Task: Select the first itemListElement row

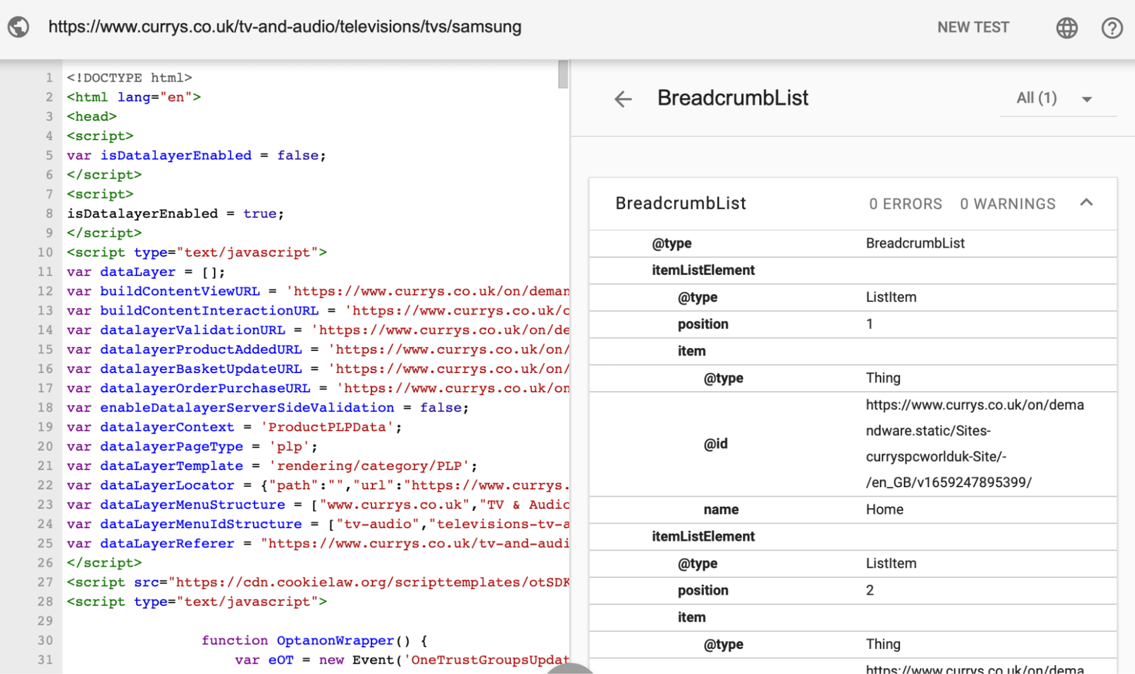Action: pos(702,270)
